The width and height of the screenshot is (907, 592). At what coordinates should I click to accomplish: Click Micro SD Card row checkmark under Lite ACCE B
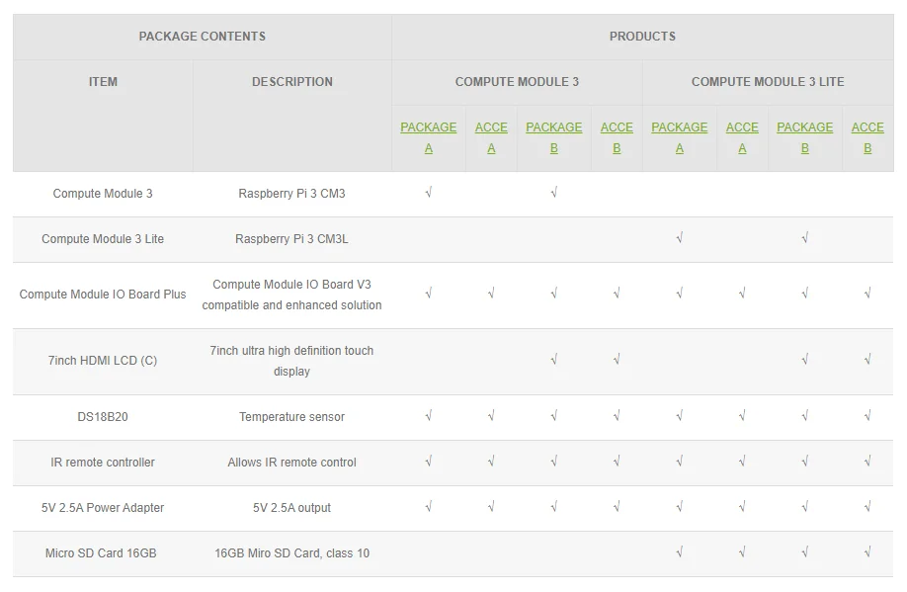coord(867,552)
